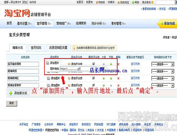177x135 pixels.
Task: Toggle expand-subcategory checkbox for 旺铺全套装修
Action: [94, 85]
